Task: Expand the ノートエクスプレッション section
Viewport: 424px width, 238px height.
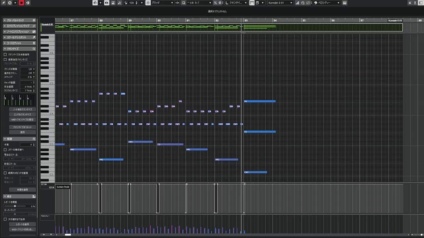Action: click(19, 32)
